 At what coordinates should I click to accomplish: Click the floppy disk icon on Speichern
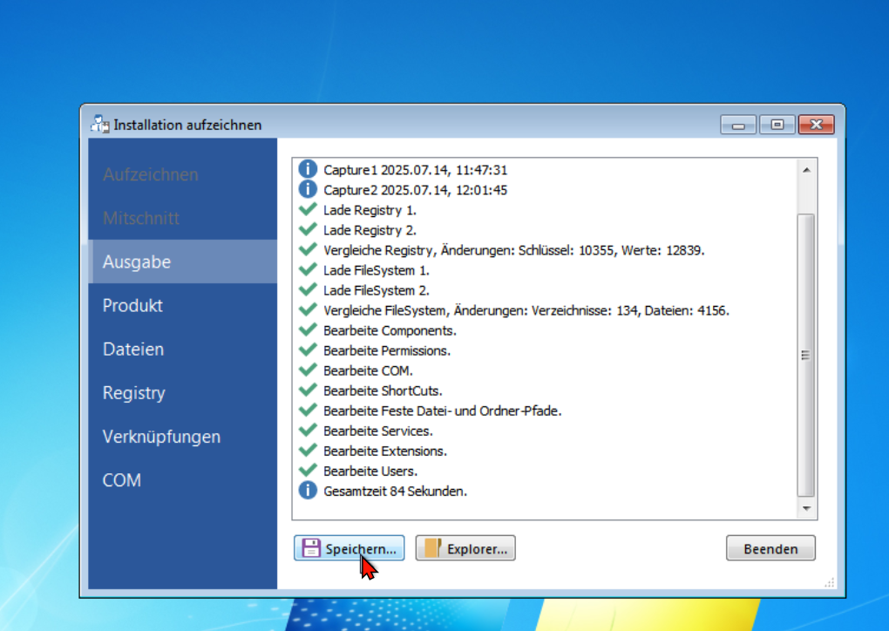pyautogui.click(x=310, y=548)
